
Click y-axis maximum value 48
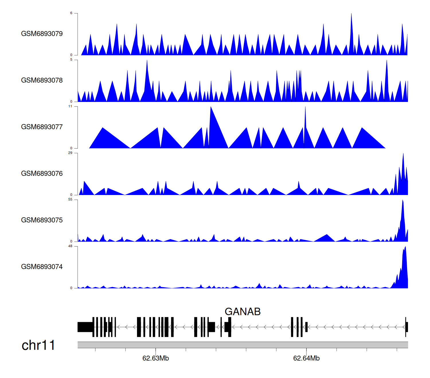pos(70,246)
